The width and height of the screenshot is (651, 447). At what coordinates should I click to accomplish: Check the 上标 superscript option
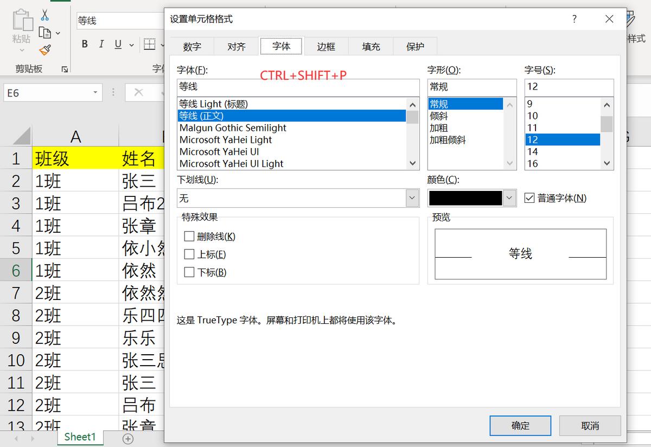pyautogui.click(x=189, y=254)
